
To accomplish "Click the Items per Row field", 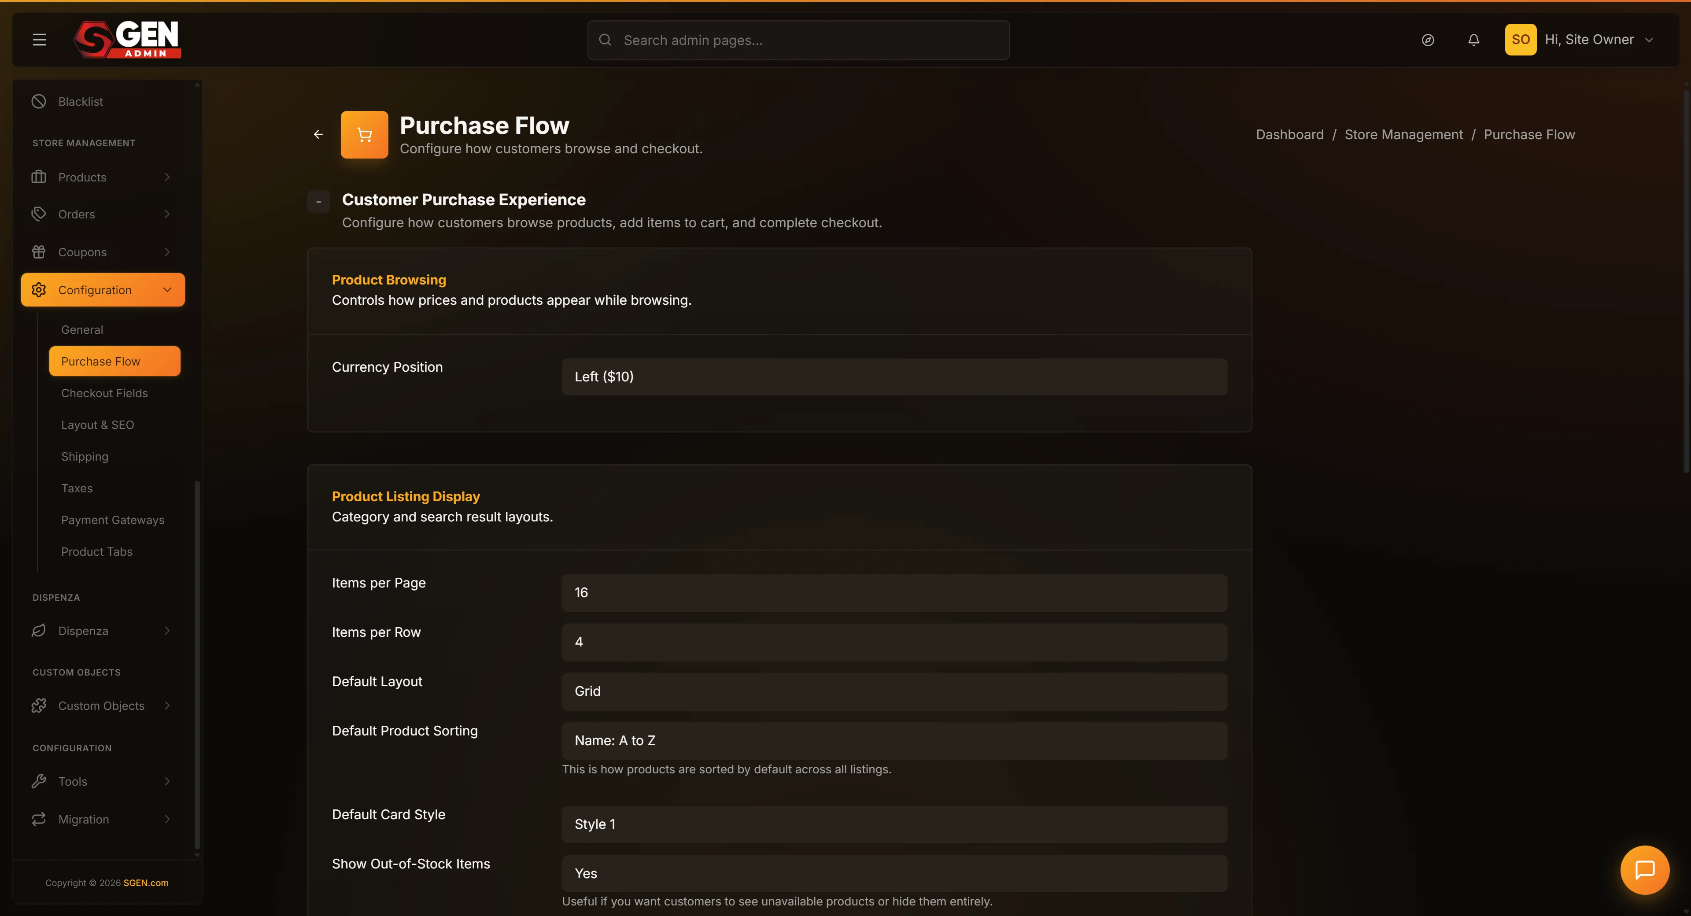I will pos(894,642).
